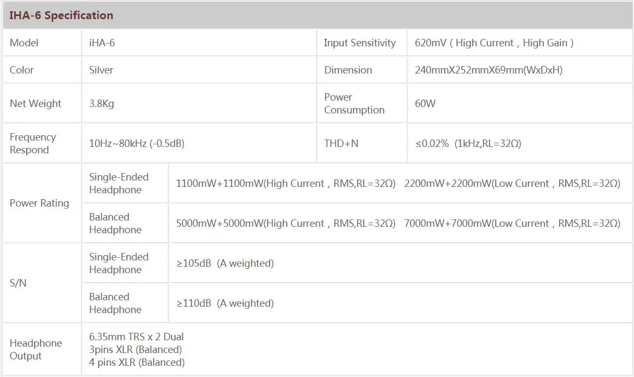The width and height of the screenshot is (634, 377).
Task: Select the Model label cell
Action: pos(42,43)
